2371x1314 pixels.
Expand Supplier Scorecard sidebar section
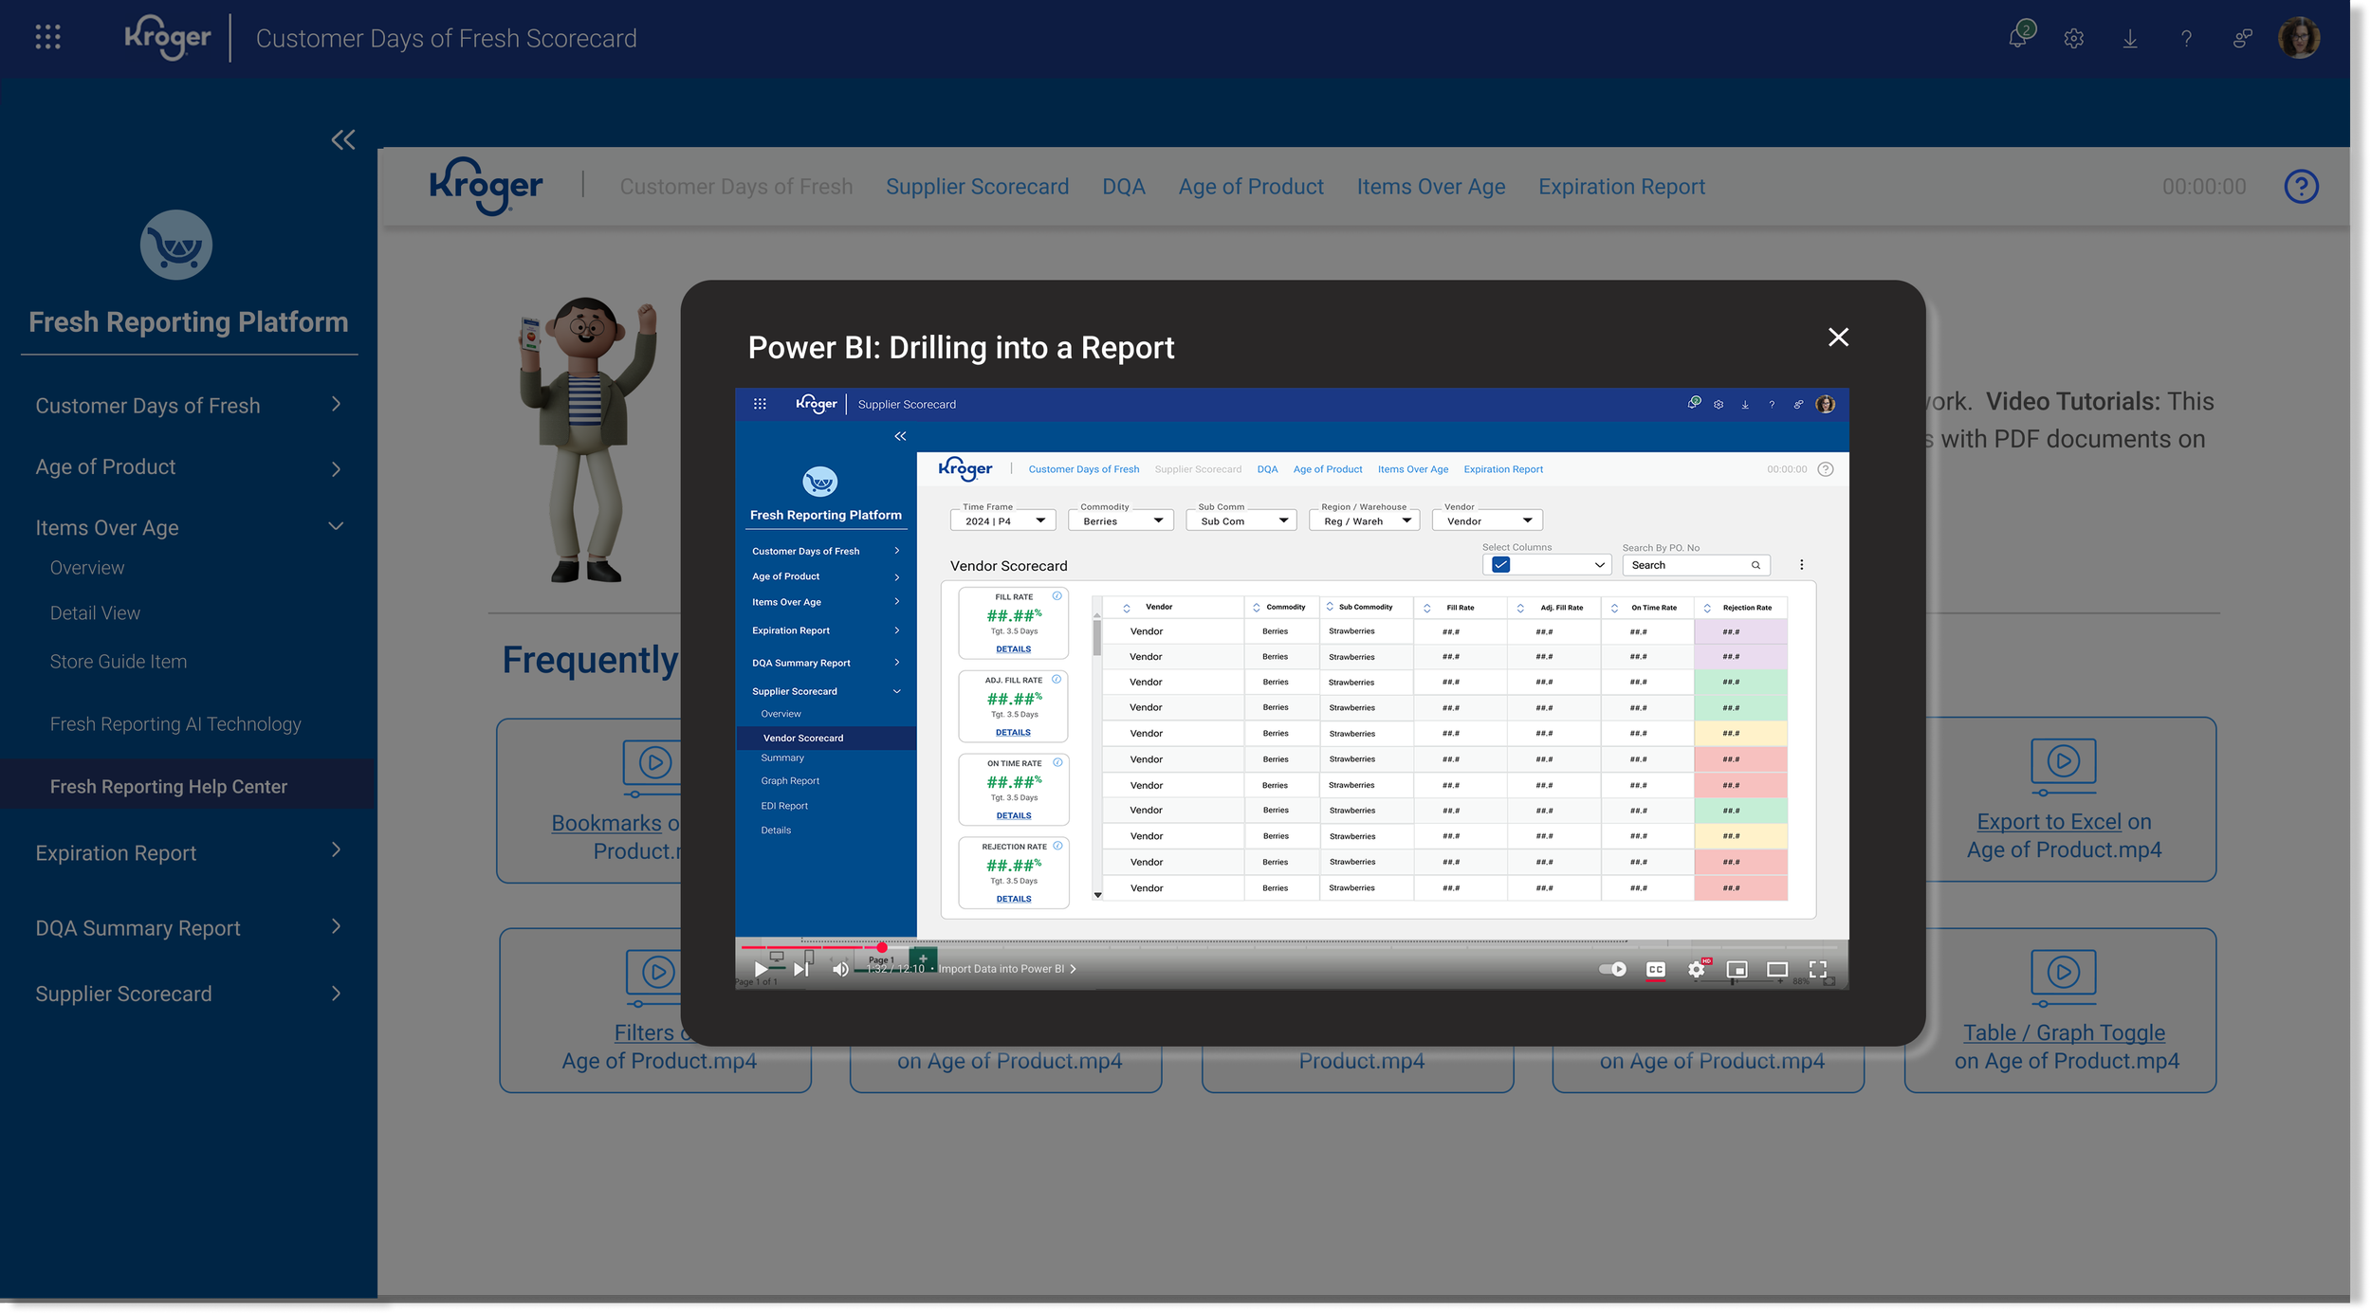(x=336, y=994)
